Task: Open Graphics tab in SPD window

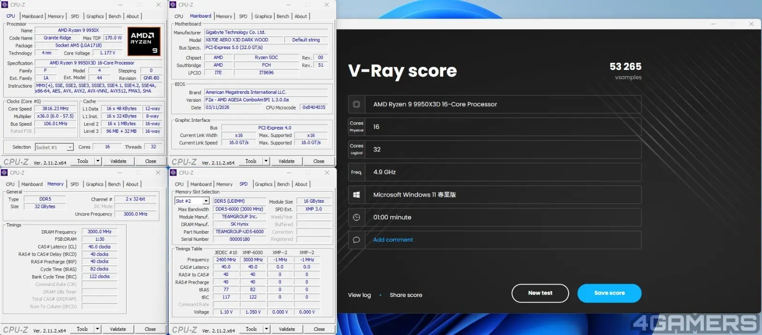Action: tap(263, 184)
